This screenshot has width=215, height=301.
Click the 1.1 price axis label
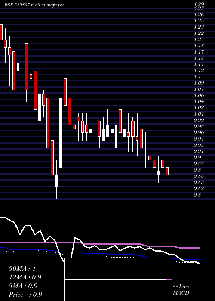[197, 77]
